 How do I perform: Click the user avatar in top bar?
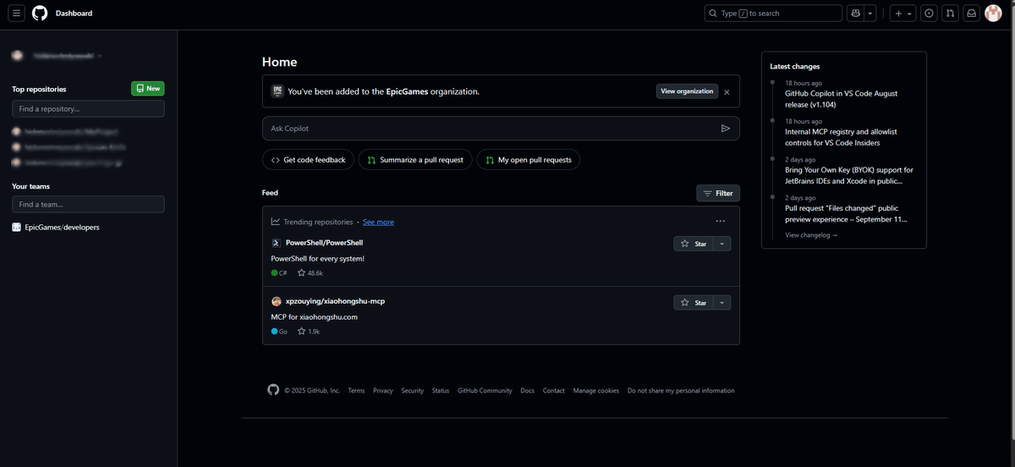(994, 14)
